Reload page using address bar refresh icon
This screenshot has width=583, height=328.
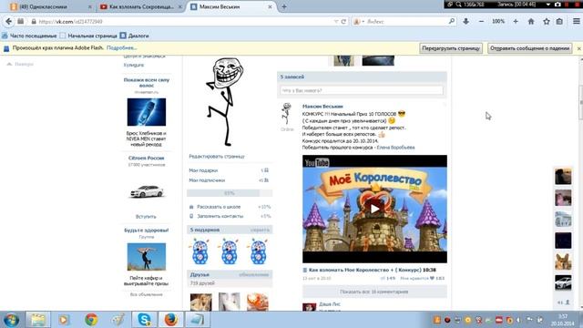(343, 22)
